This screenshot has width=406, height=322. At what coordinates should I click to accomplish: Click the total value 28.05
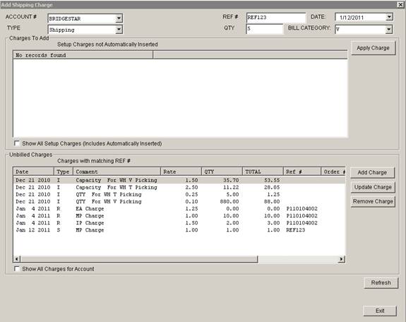(x=272, y=187)
